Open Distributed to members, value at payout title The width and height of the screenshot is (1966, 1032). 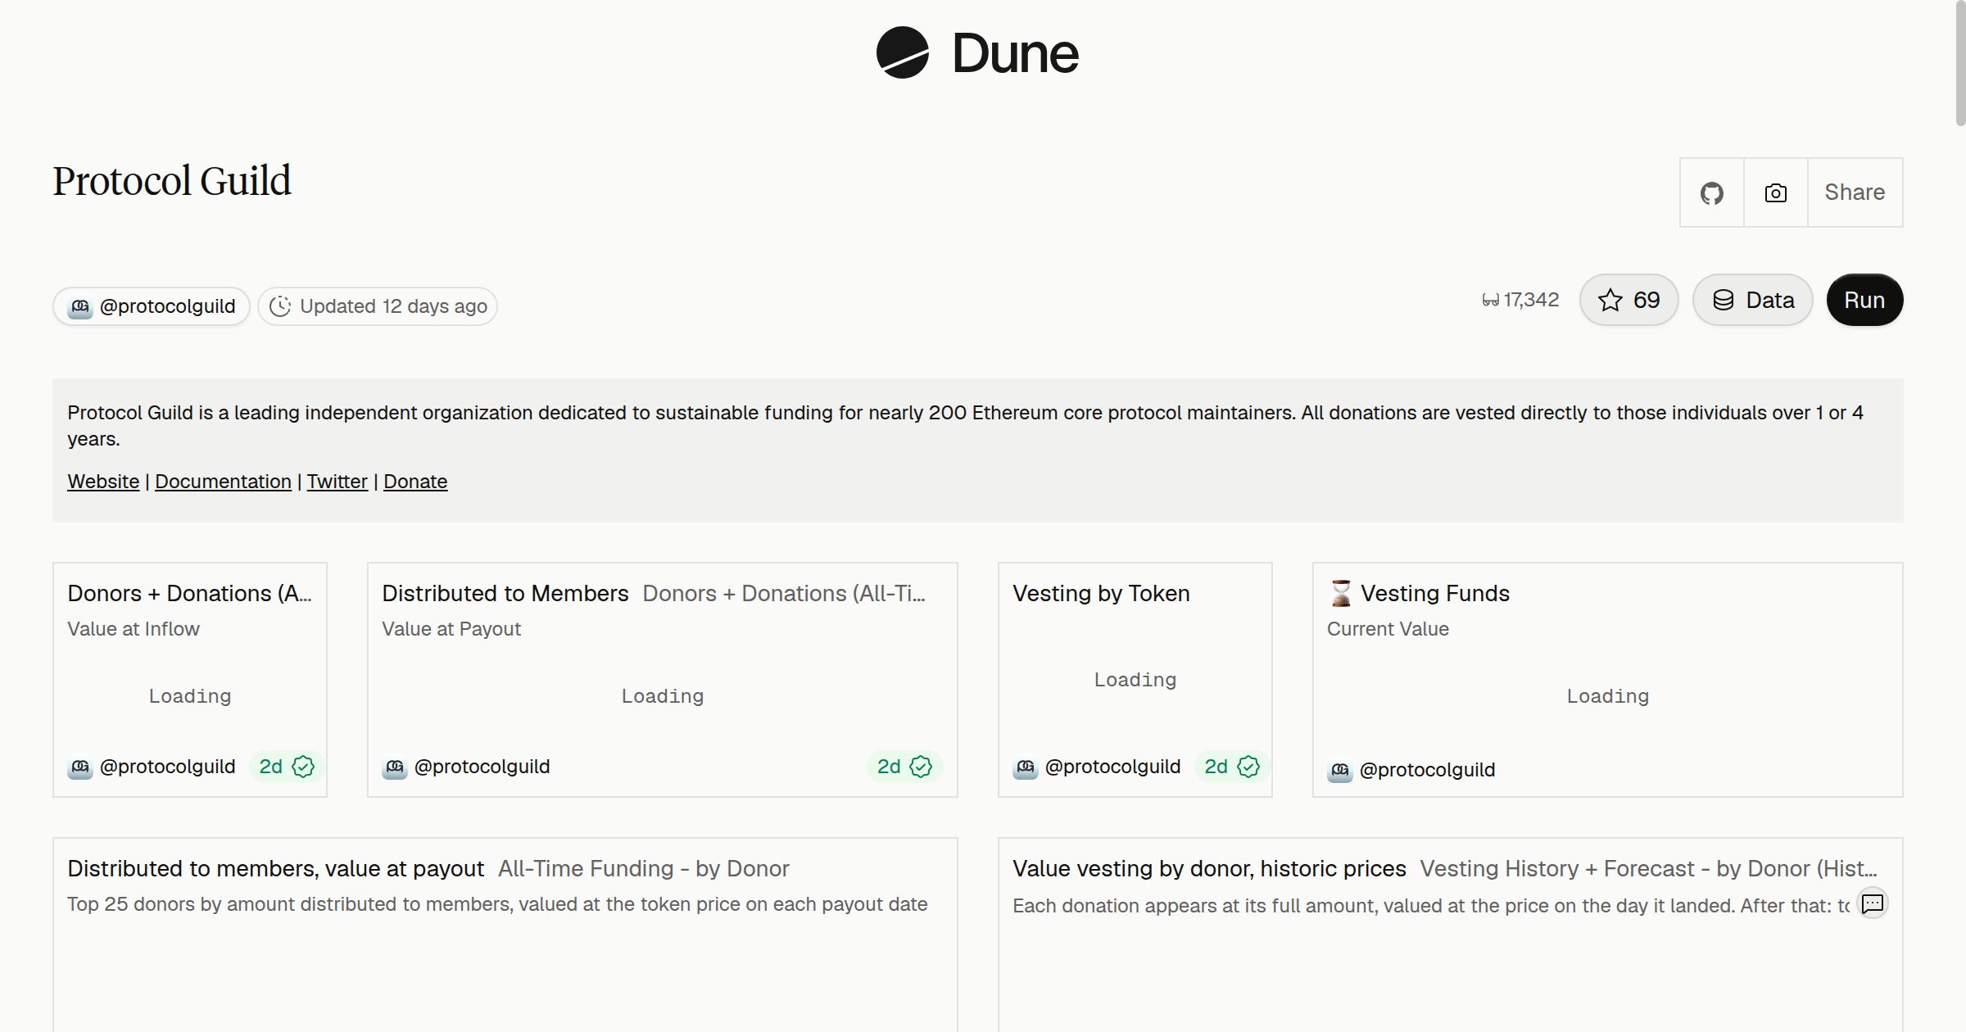[x=275, y=868]
